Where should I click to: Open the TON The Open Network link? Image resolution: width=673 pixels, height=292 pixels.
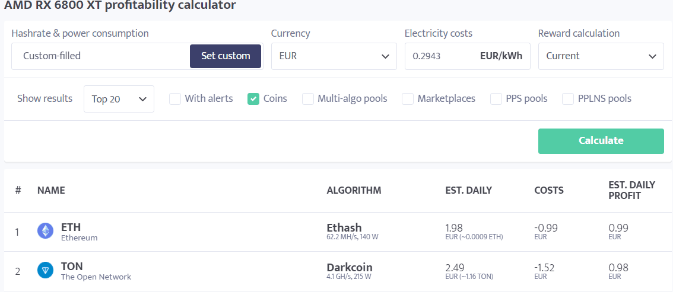tap(72, 267)
